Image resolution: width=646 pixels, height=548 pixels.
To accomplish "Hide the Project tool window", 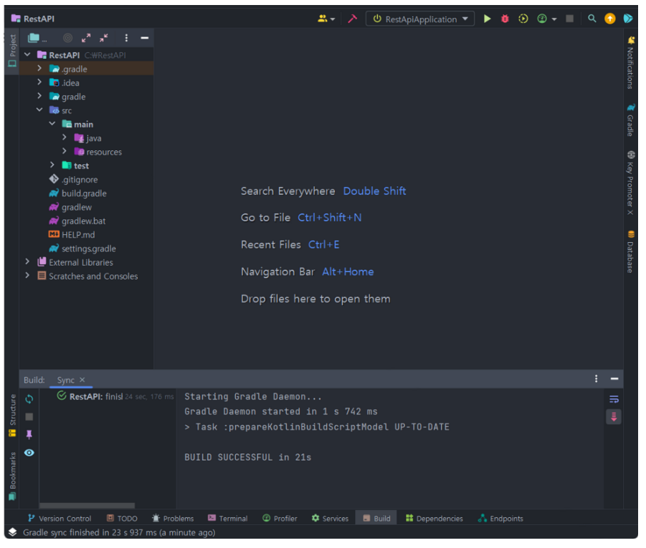I will point(146,38).
